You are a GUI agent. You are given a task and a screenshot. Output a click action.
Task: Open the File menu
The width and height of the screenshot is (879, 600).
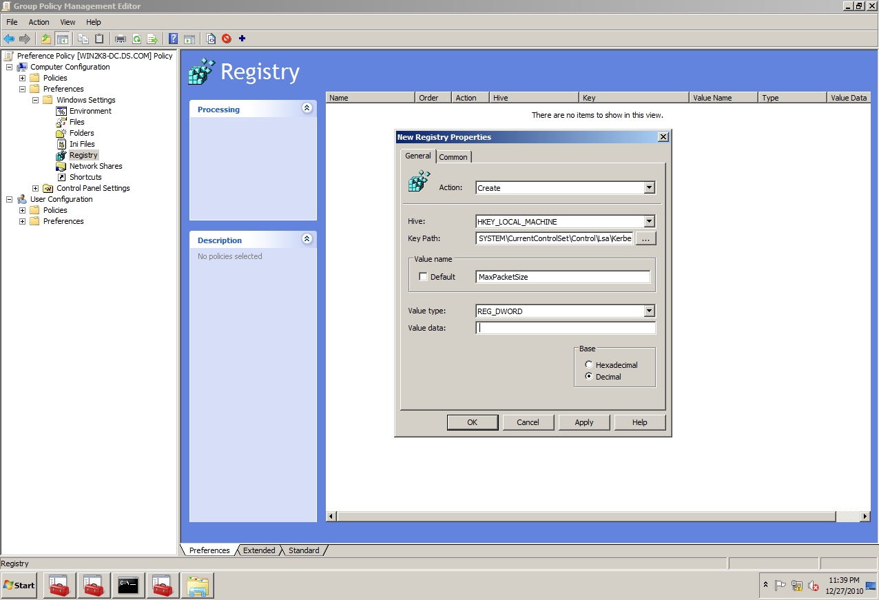(x=12, y=22)
